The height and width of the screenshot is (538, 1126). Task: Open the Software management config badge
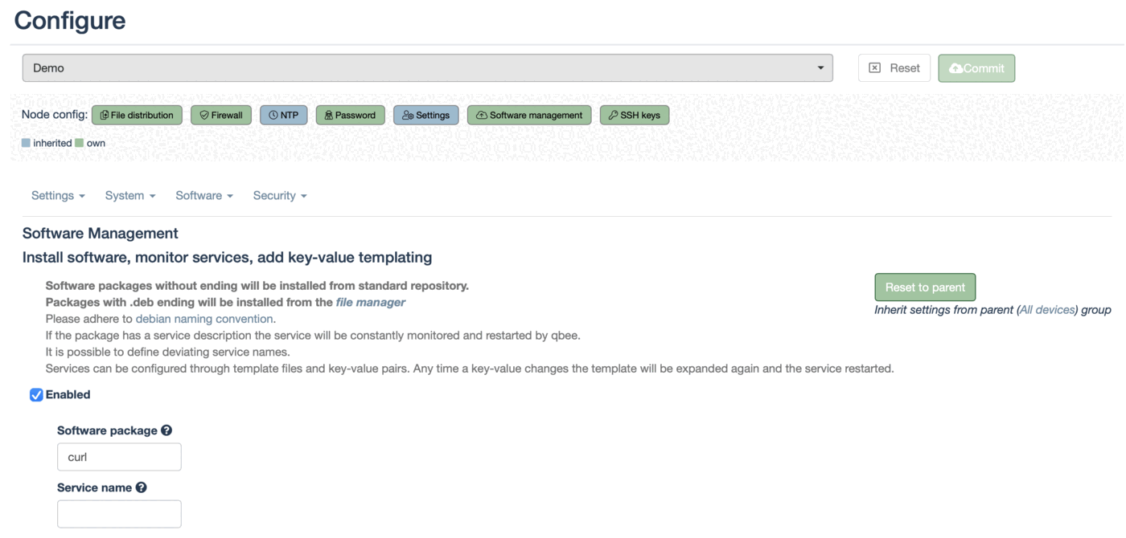coord(528,116)
